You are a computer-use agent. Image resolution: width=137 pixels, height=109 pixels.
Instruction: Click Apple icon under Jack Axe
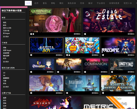tap(69, 55)
